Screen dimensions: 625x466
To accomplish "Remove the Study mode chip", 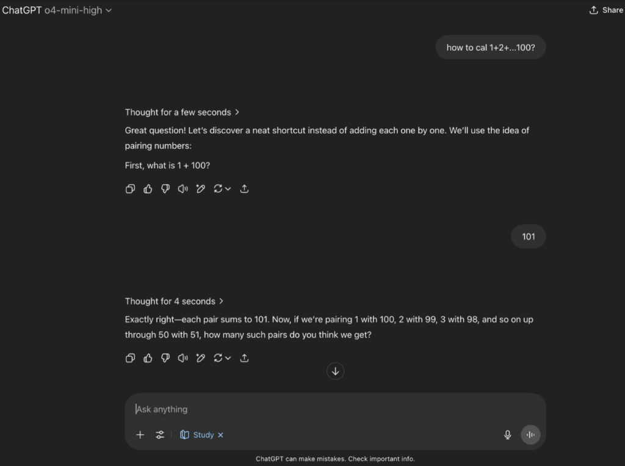I will tap(220, 435).
